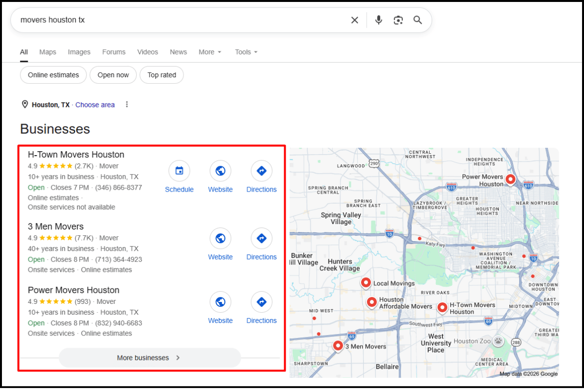Open the Tools dropdown

tap(246, 52)
